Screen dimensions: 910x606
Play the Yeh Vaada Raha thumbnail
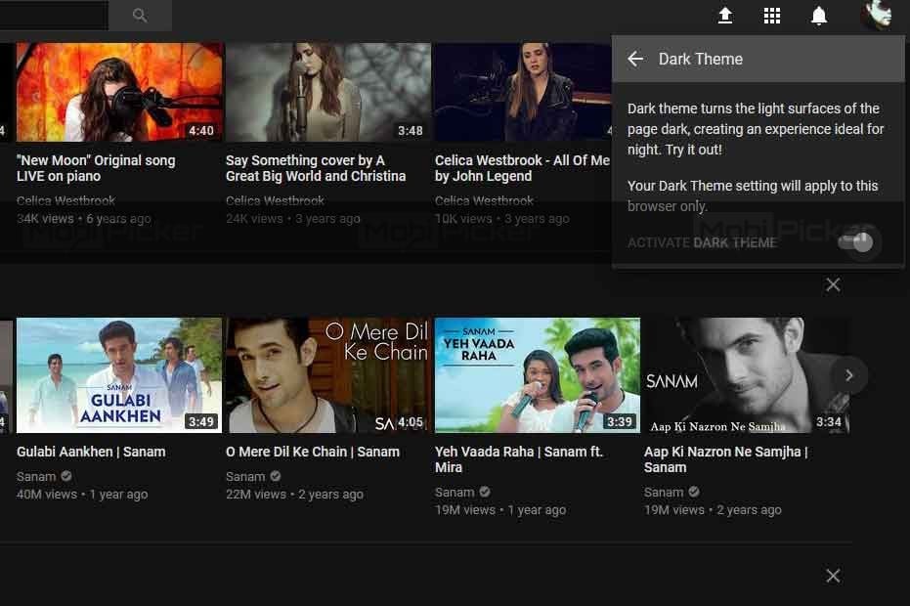[538, 375]
